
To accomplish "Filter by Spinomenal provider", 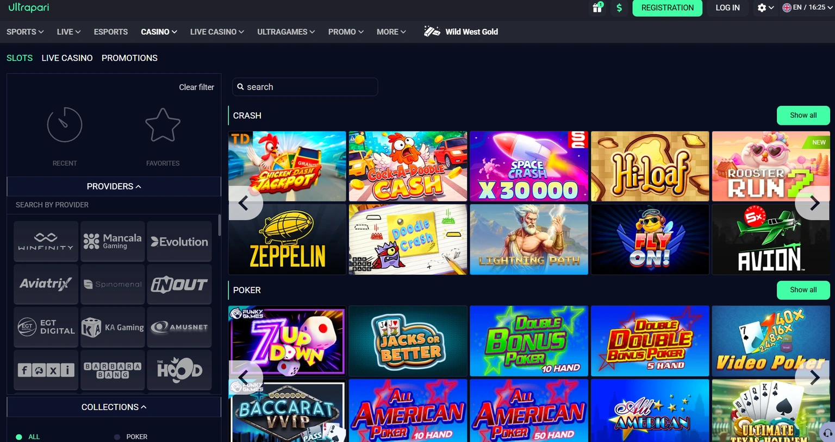I will tap(113, 284).
